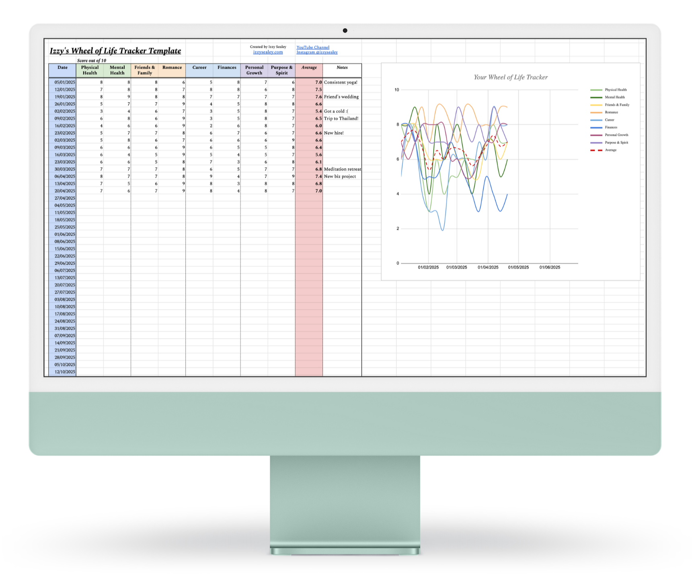This screenshot has height=574, width=692.
Task: Click the 'Meditation retreat' note cell
Action: point(342,169)
